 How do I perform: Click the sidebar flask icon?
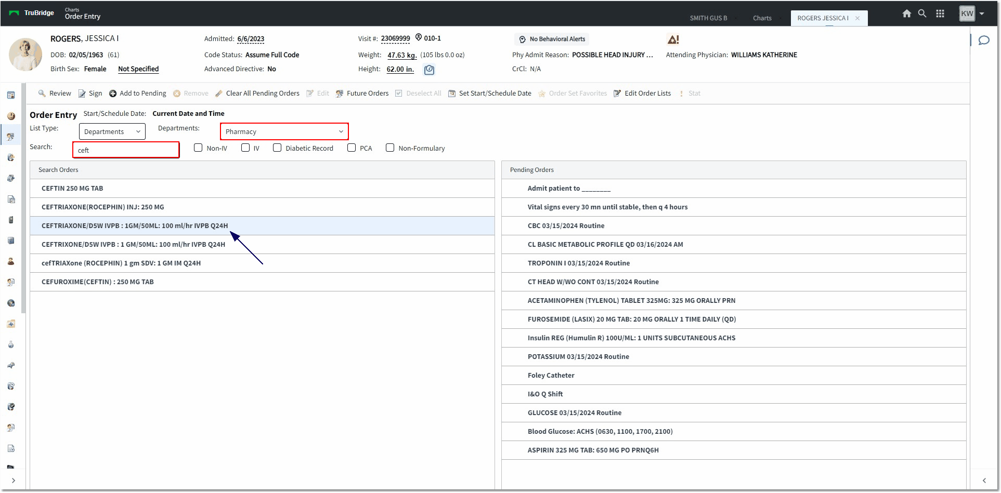pos(11,344)
